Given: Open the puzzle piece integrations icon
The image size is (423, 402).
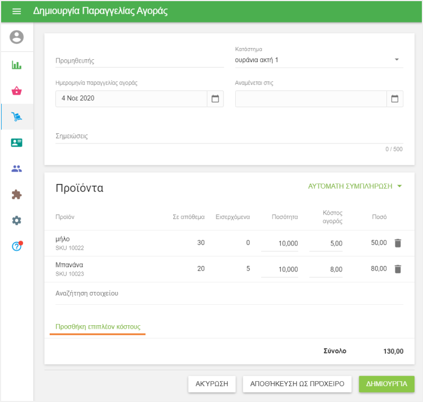Looking at the screenshot, I should [x=17, y=194].
